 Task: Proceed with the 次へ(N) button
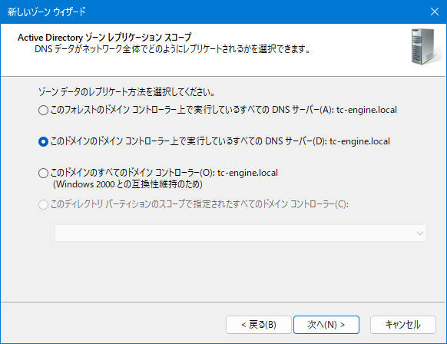click(326, 325)
